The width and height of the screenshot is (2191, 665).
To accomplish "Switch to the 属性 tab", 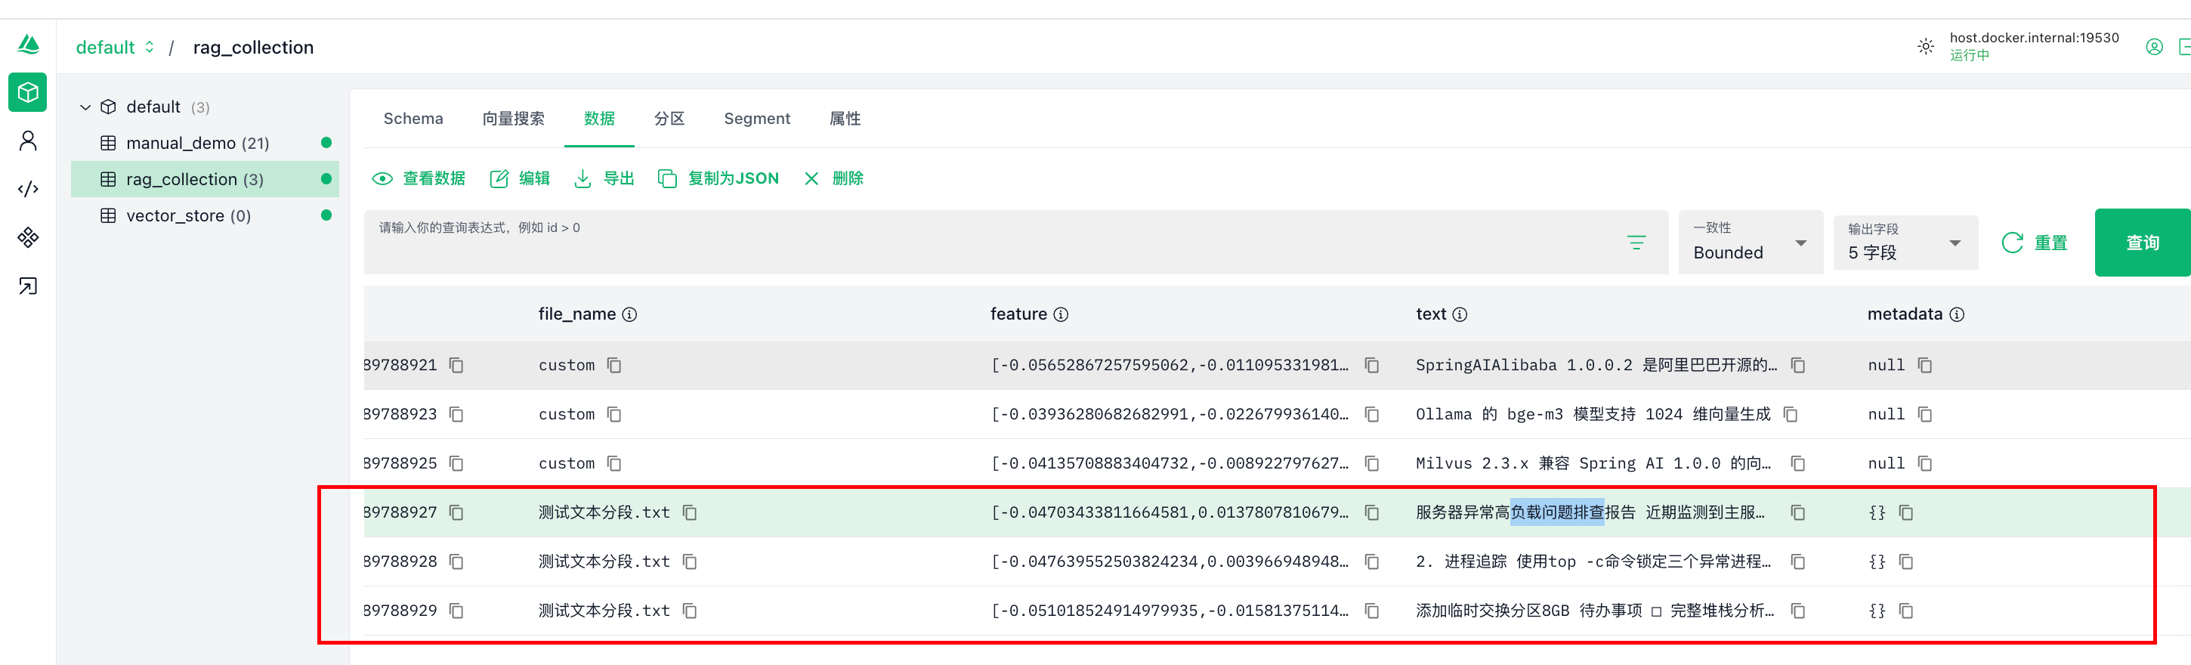I will click(x=845, y=119).
